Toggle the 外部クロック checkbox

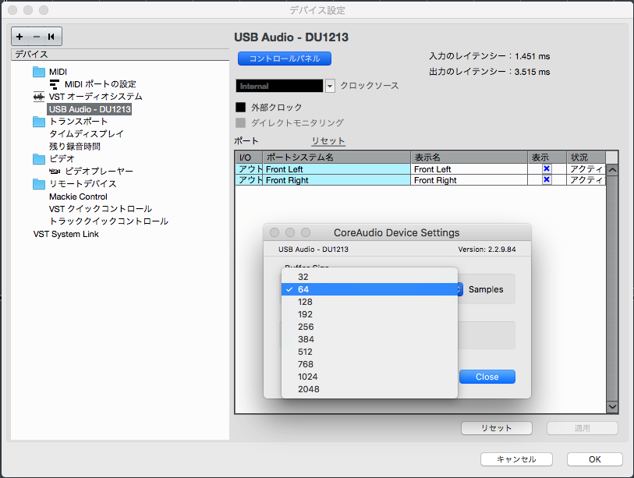coord(241,107)
